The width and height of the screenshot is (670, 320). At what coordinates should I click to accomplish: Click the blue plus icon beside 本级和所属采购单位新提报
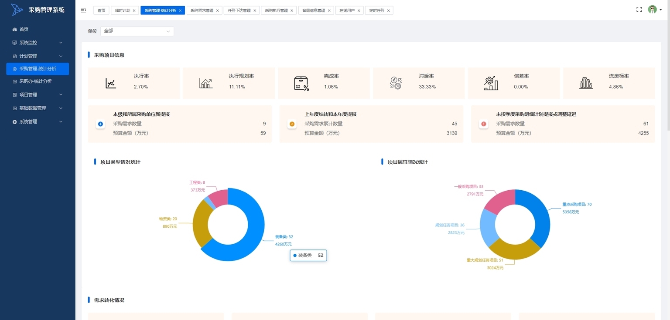coord(100,124)
